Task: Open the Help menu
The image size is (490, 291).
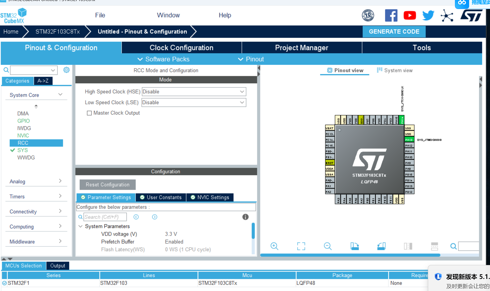Action: point(225,15)
